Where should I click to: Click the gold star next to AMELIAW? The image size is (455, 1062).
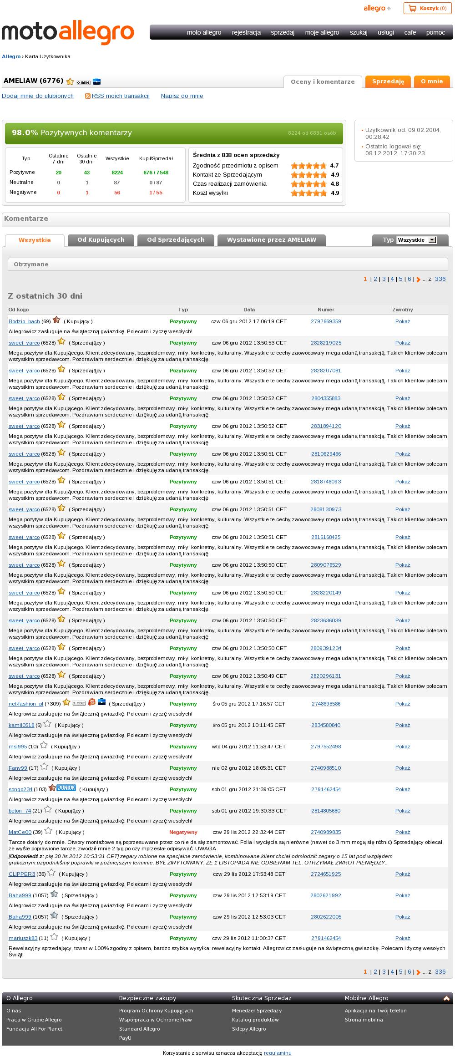click(70, 81)
